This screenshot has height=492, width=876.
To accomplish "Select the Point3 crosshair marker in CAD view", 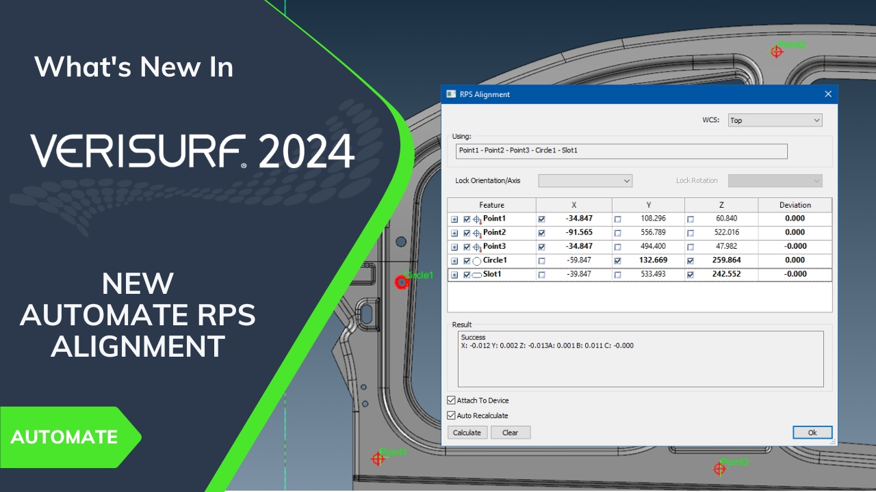I will tap(719, 469).
